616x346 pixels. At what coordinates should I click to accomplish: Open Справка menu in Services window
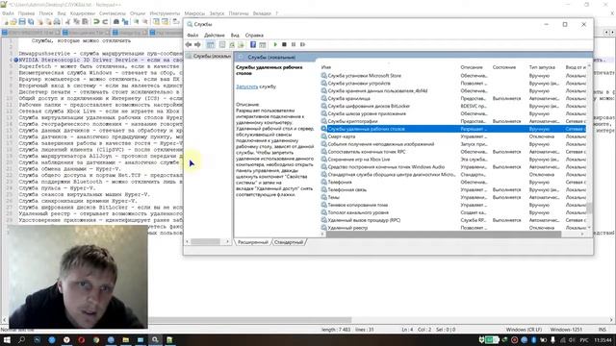[254, 36]
